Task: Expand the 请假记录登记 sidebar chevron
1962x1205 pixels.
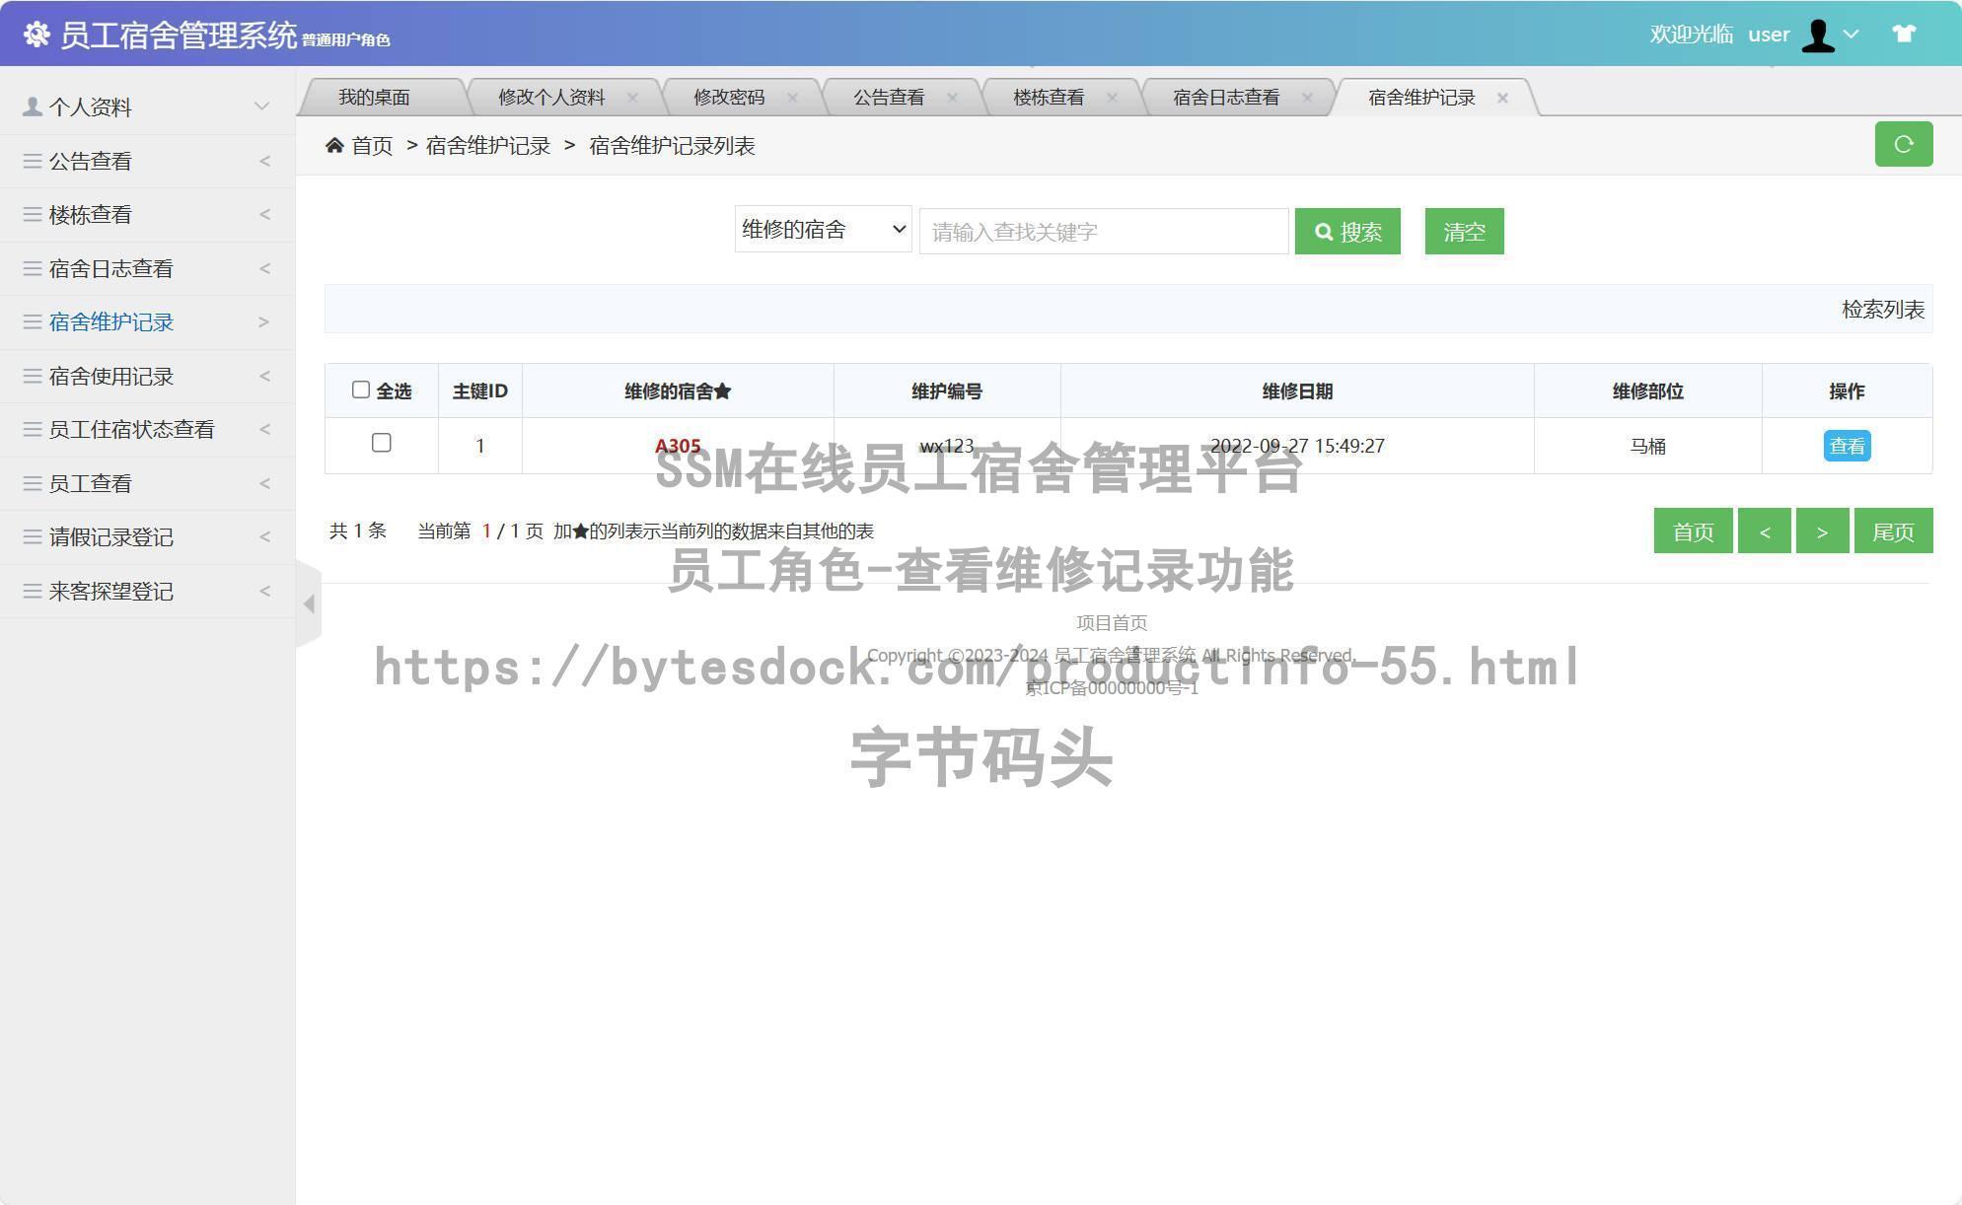Action: 264,536
